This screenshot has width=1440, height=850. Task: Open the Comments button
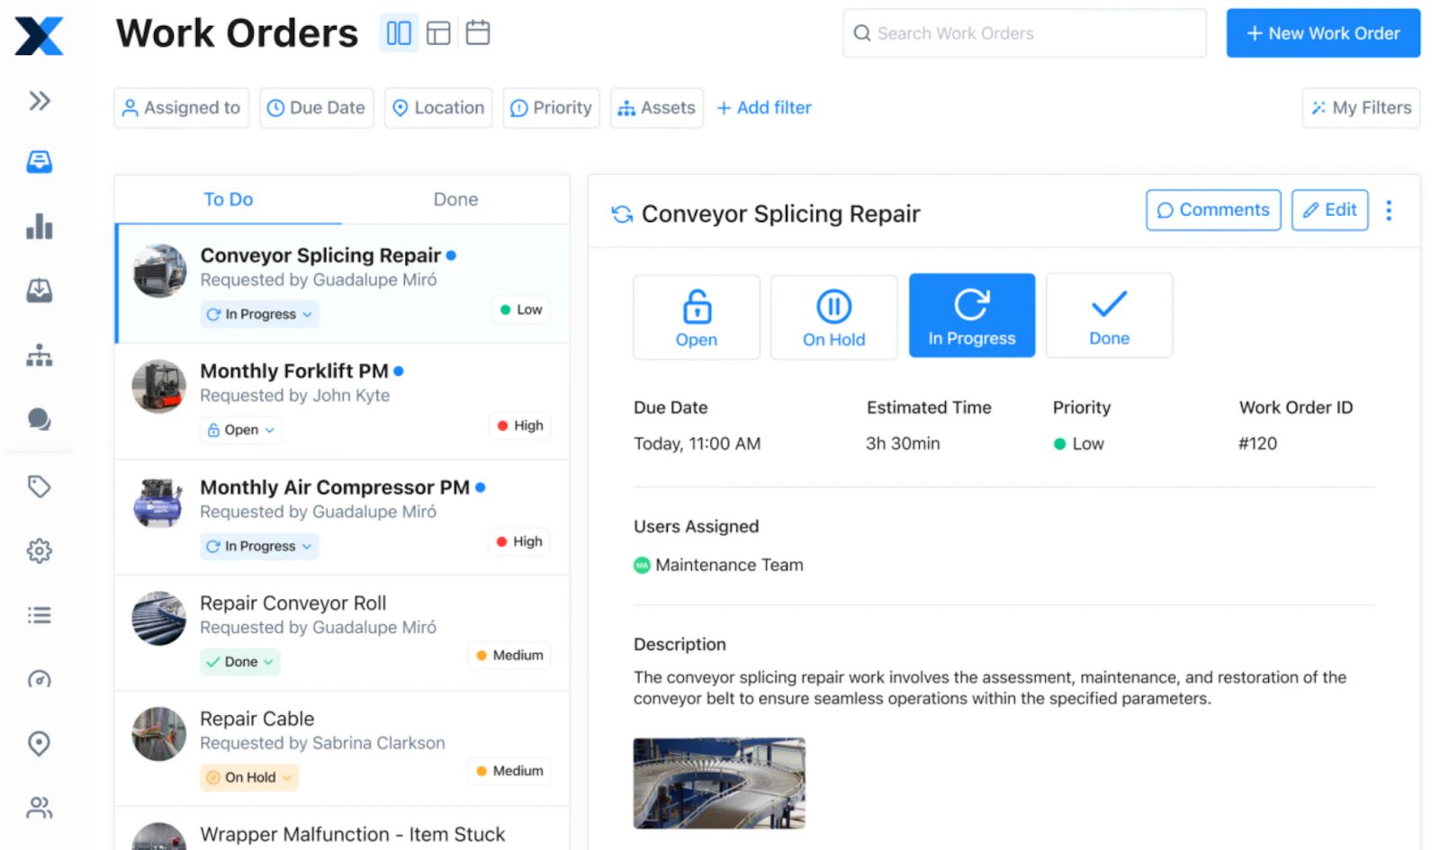1213,210
